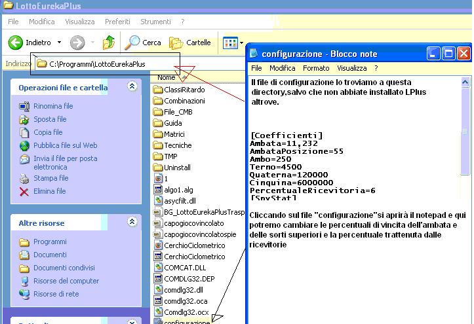
Task: Open the Notepad Visualizza menu
Action: (x=352, y=68)
